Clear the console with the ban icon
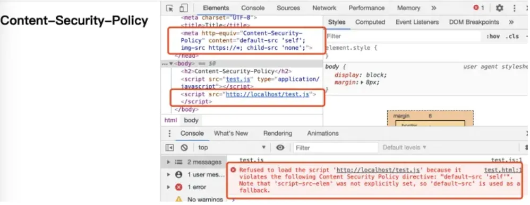 click(x=184, y=147)
